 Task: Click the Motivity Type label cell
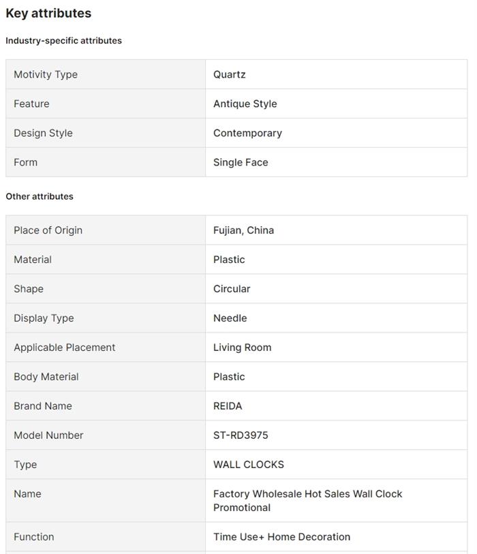click(46, 74)
